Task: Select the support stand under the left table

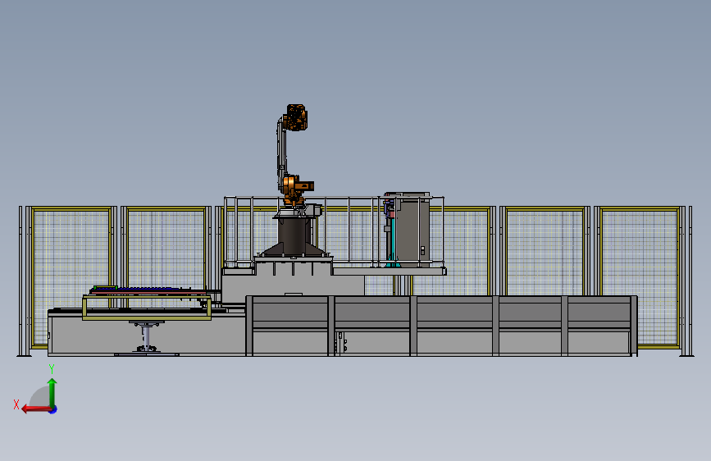Action: [x=146, y=337]
